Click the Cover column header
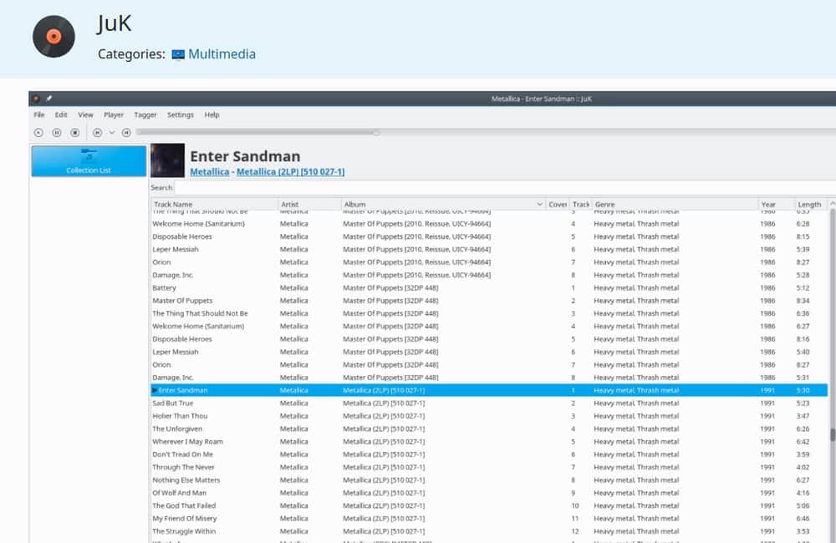Viewport: 836px width, 543px height. coord(558,204)
